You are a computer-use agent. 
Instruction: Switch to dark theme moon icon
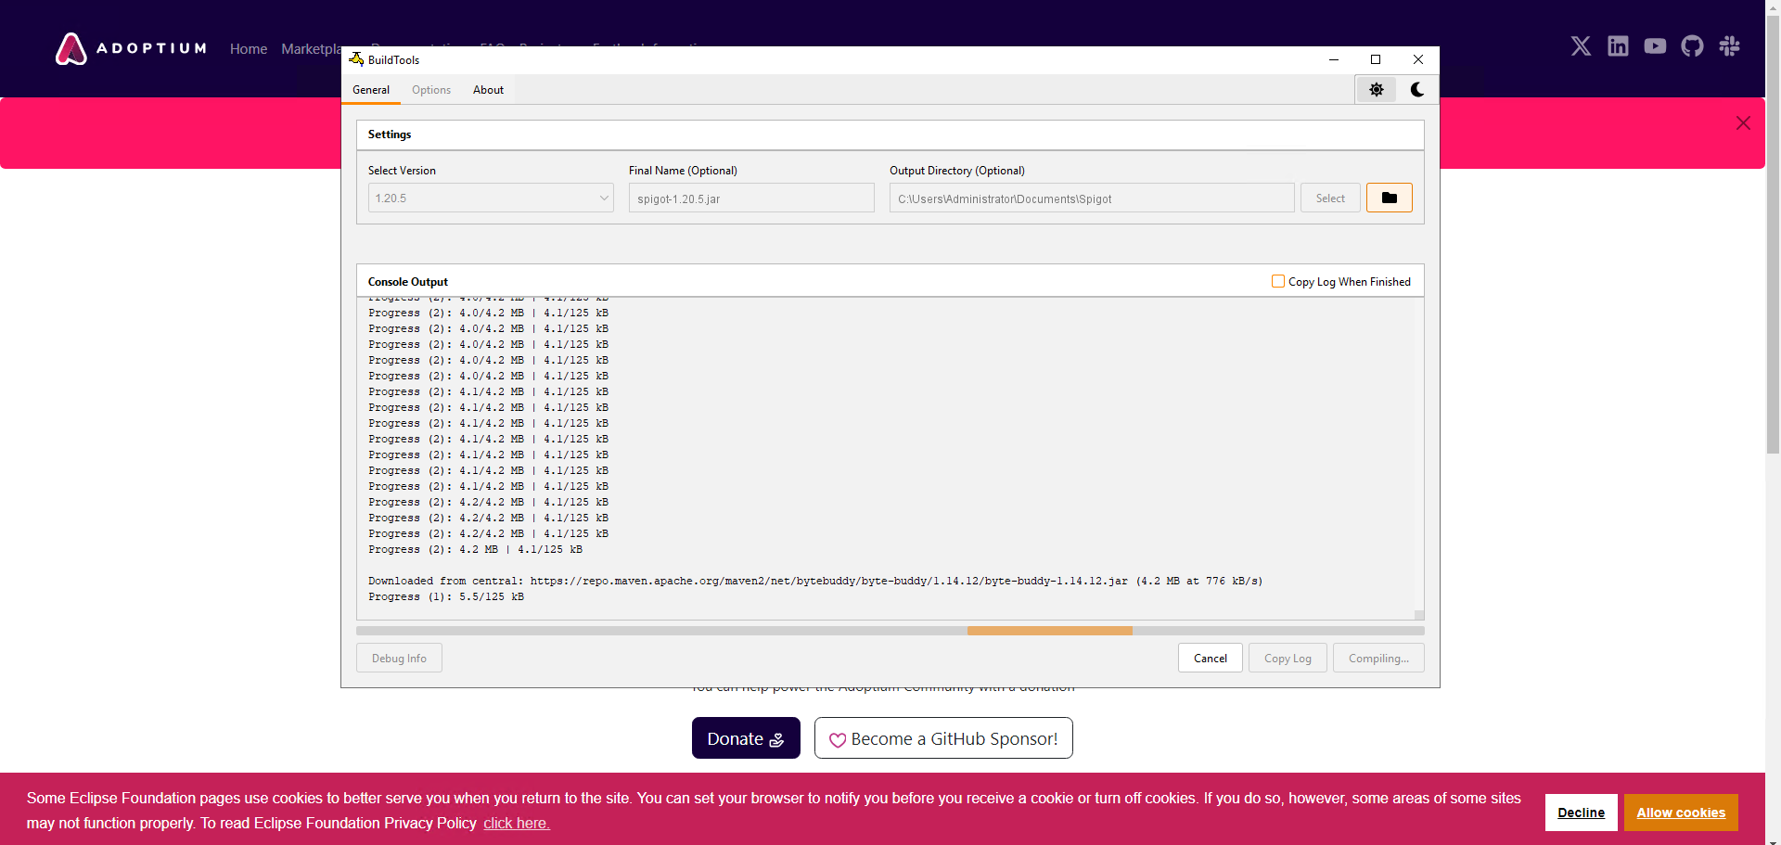pyautogui.click(x=1417, y=90)
